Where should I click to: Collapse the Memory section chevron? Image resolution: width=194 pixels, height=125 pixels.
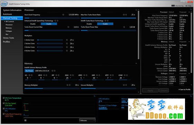136,63
